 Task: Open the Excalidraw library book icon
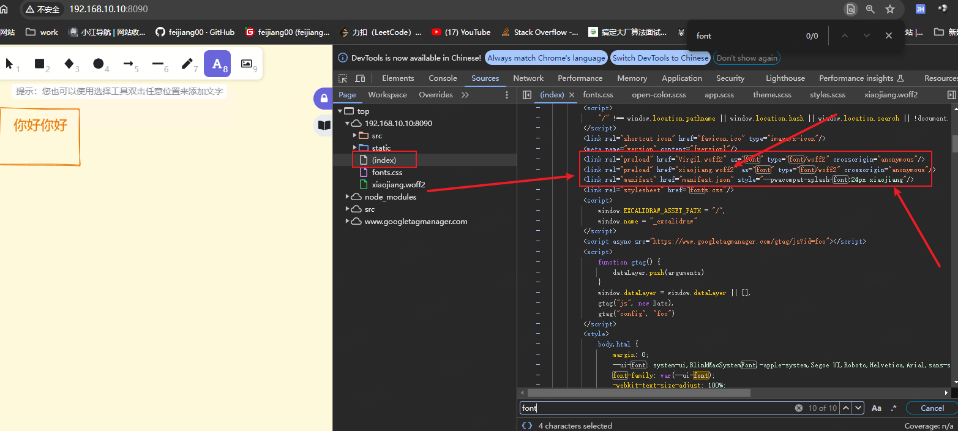coord(323,126)
